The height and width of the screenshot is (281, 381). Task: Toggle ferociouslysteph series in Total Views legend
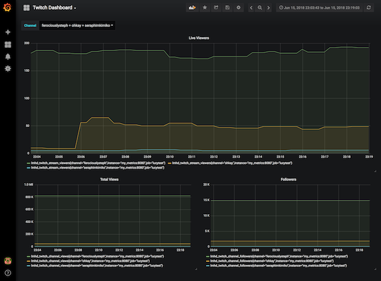(97, 256)
